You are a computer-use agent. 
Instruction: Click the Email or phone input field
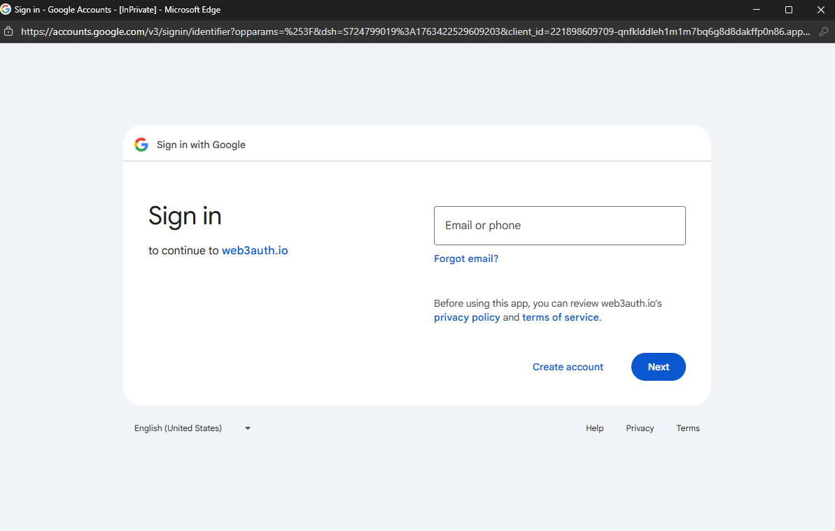coord(560,226)
